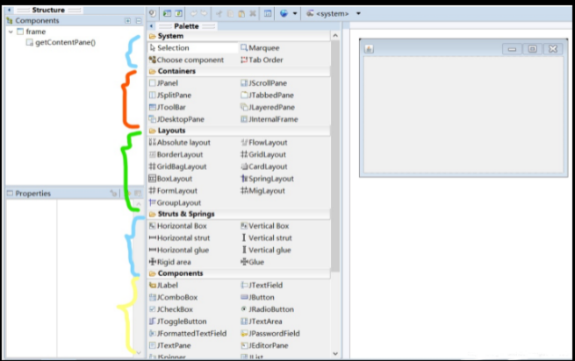Select FormLayout
Screen dimensions: 575x361
tap(173, 191)
